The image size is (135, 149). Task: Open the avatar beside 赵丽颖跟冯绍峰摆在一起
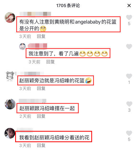[x=10, y=104]
